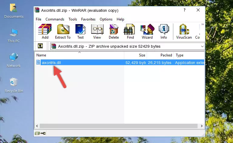Select the Extract To tool
This screenshot has width=233, height=143.
pos(63,32)
